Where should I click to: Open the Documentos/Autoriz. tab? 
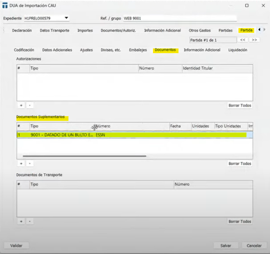coord(118,31)
